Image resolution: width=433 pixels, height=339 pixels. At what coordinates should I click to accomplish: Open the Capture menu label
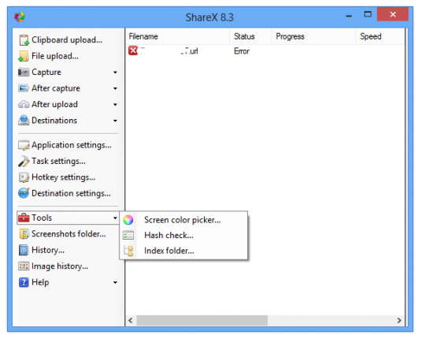(x=46, y=73)
